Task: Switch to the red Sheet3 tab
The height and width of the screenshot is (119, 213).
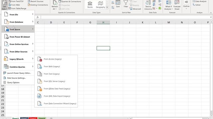Action: point(33,118)
